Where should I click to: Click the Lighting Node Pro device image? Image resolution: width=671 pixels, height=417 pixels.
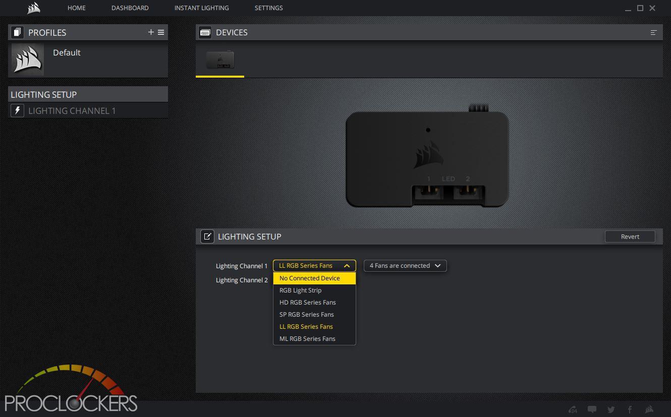[x=427, y=156]
